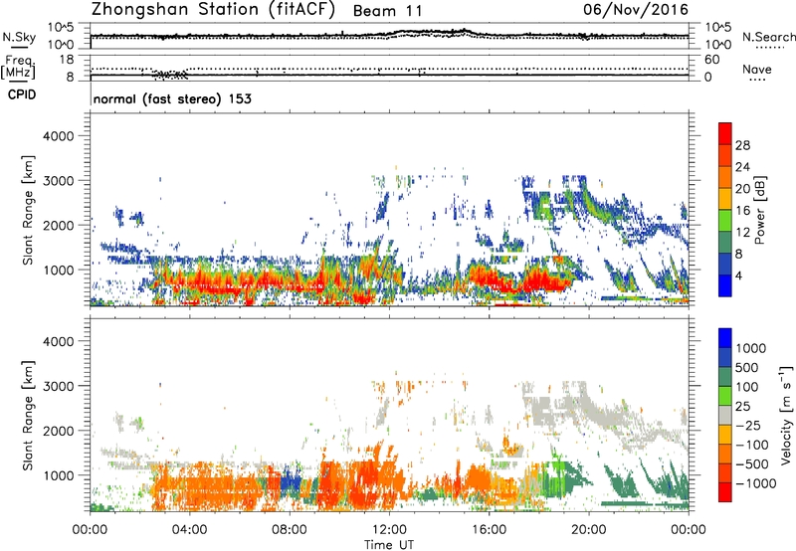796x551 pixels.
Task: Click the '60' Nave axis tick label
Action: pos(712,60)
